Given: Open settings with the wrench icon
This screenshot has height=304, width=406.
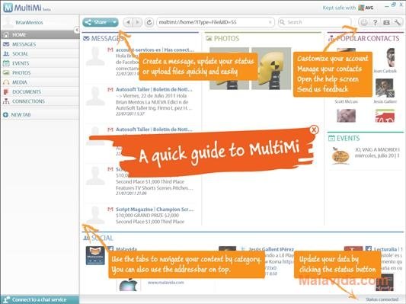Looking at the screenshot, I should (x=397, y=23).
